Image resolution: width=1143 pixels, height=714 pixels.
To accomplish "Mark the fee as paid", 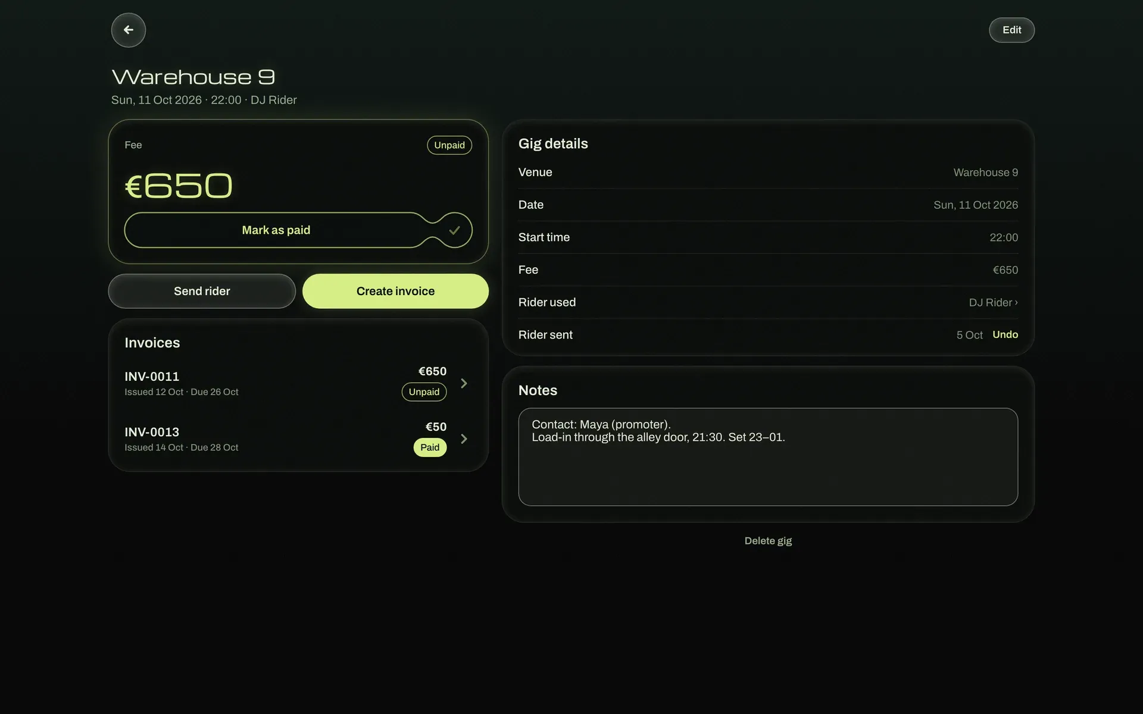I will 276,230.
